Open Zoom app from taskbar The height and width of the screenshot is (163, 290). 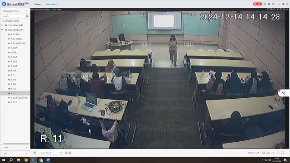coord(48,160)
